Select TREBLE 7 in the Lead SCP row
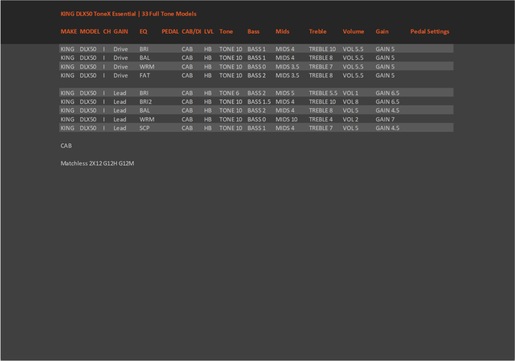The width and height of the screenshot is (515, 361). tap(320, 128)
